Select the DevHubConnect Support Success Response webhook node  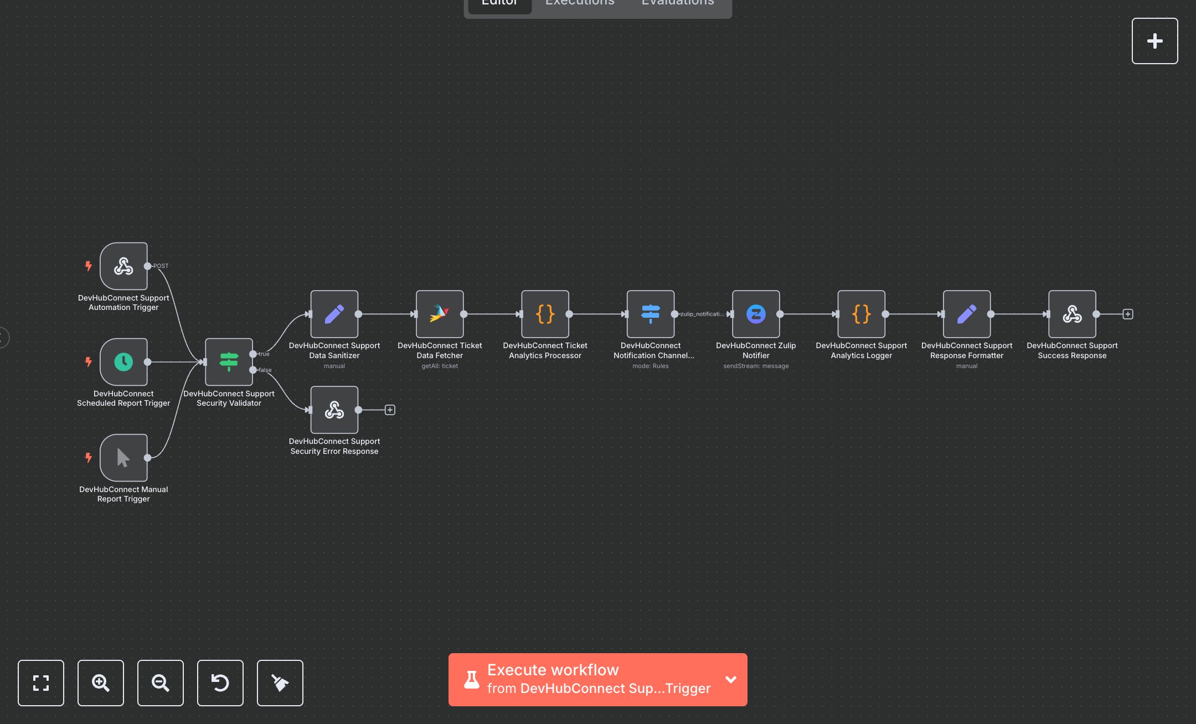click(1072, 314)
